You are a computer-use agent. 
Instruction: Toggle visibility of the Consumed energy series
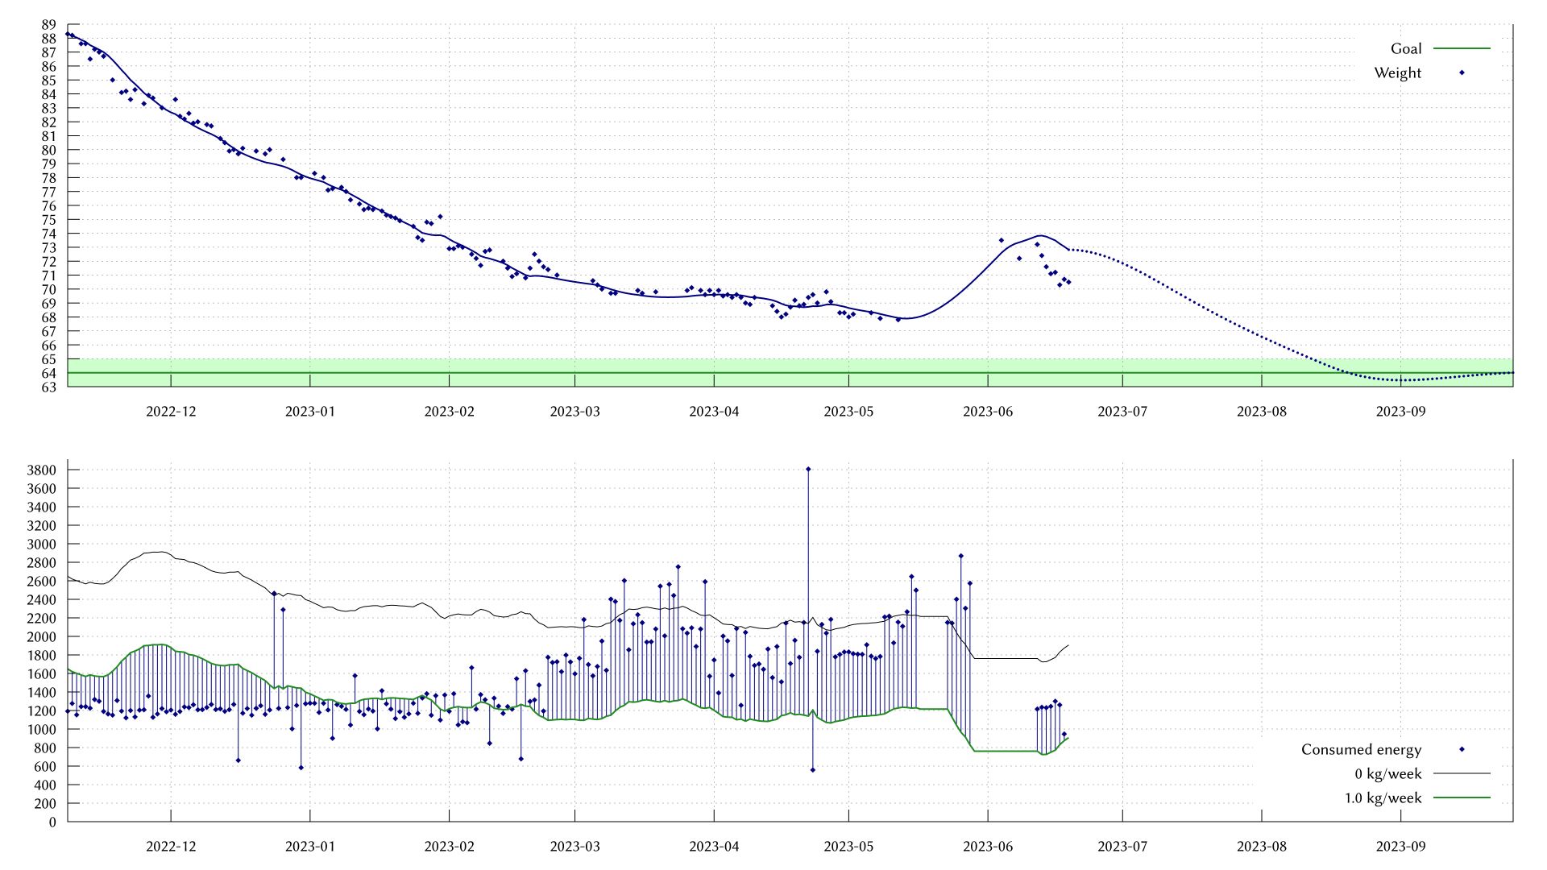tap(1362, 749)
